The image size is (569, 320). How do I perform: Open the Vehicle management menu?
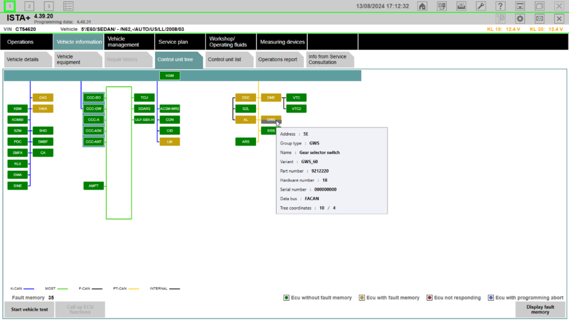click(x=129, y=42)
